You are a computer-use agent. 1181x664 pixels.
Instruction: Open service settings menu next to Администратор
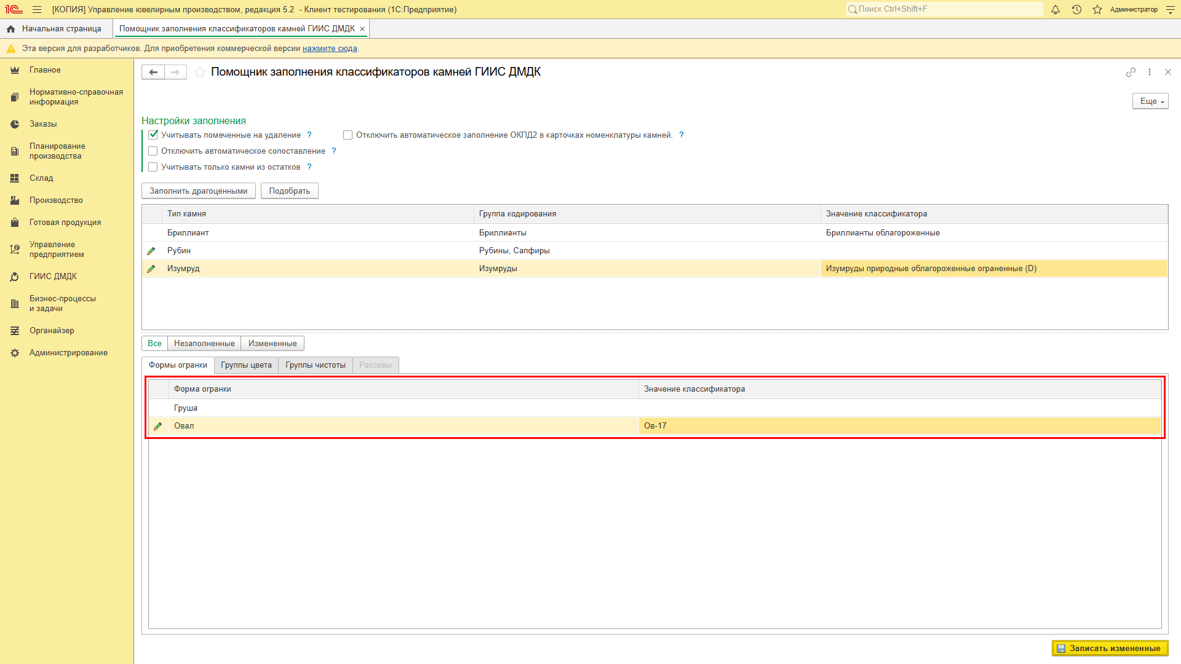[1171, 9]
